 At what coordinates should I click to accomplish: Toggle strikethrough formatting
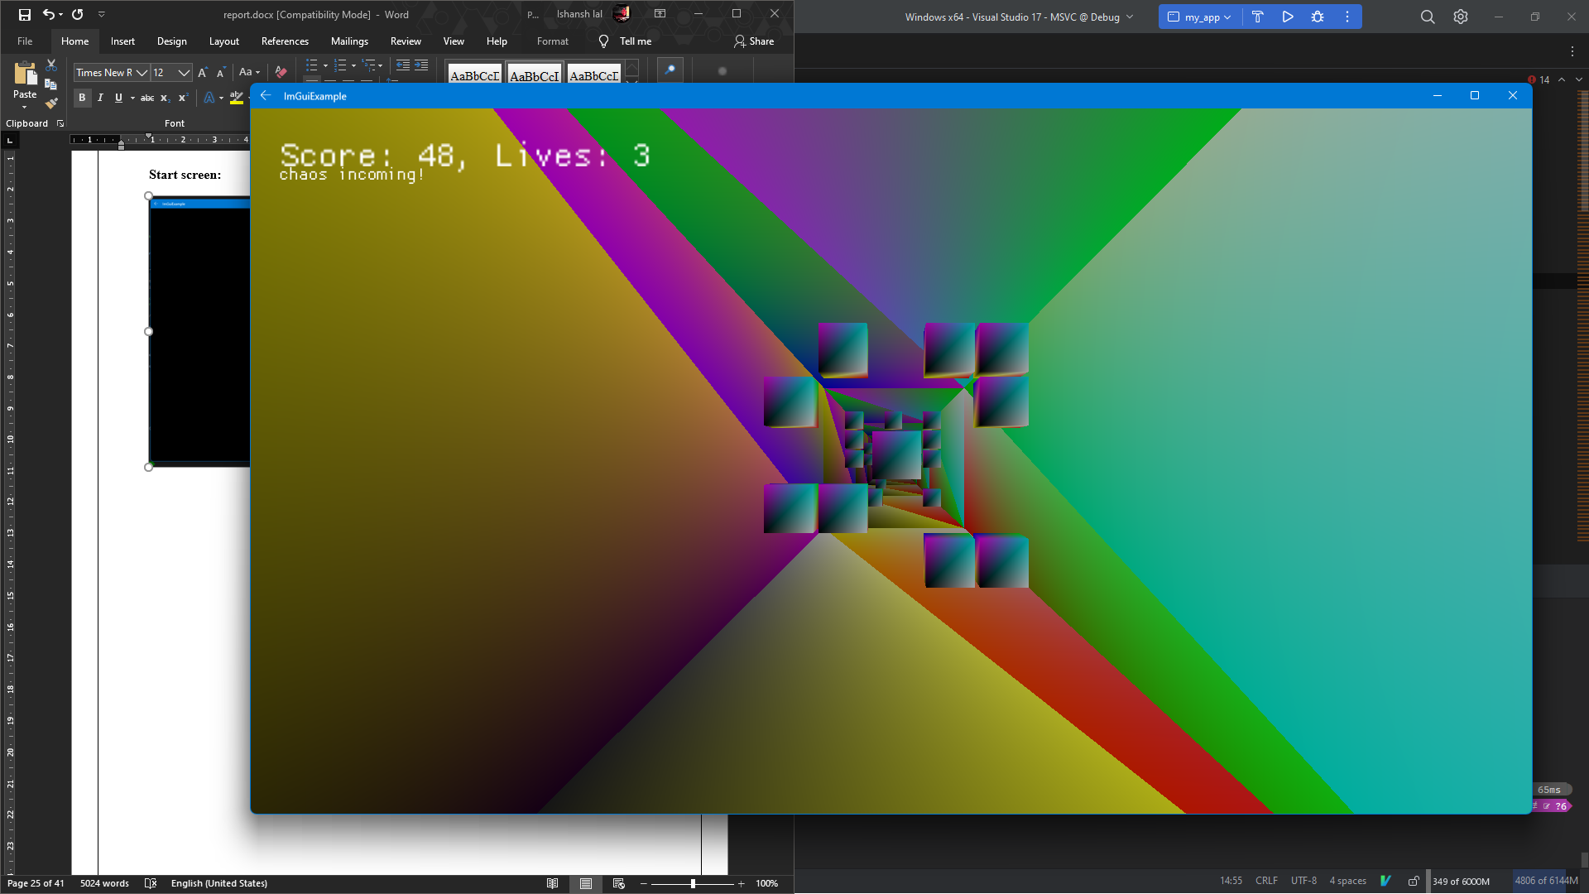pyautogui.click(x=147, y=98)
